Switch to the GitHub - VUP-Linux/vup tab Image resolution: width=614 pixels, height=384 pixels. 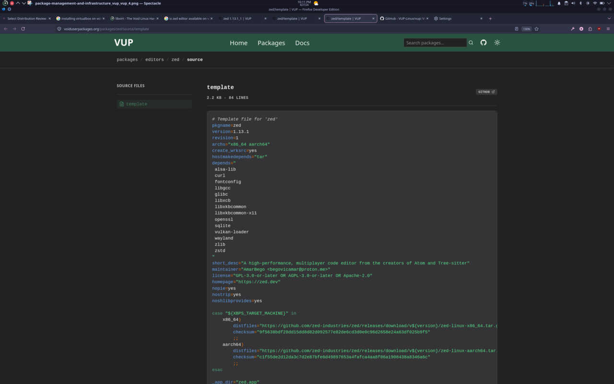click(402, 19)
